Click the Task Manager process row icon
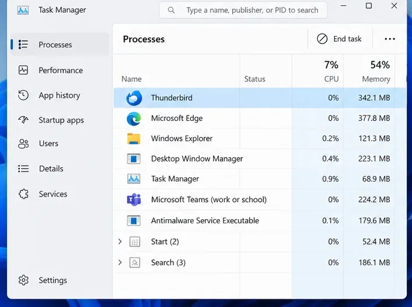The width and height of the screenshot is (412, 307). (134, 179)
